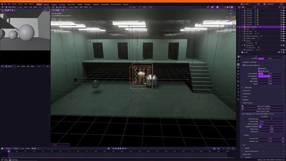The image size is (286, 161).
Task: Switch viewport to rendered shading mode
Action: (232, 7)
